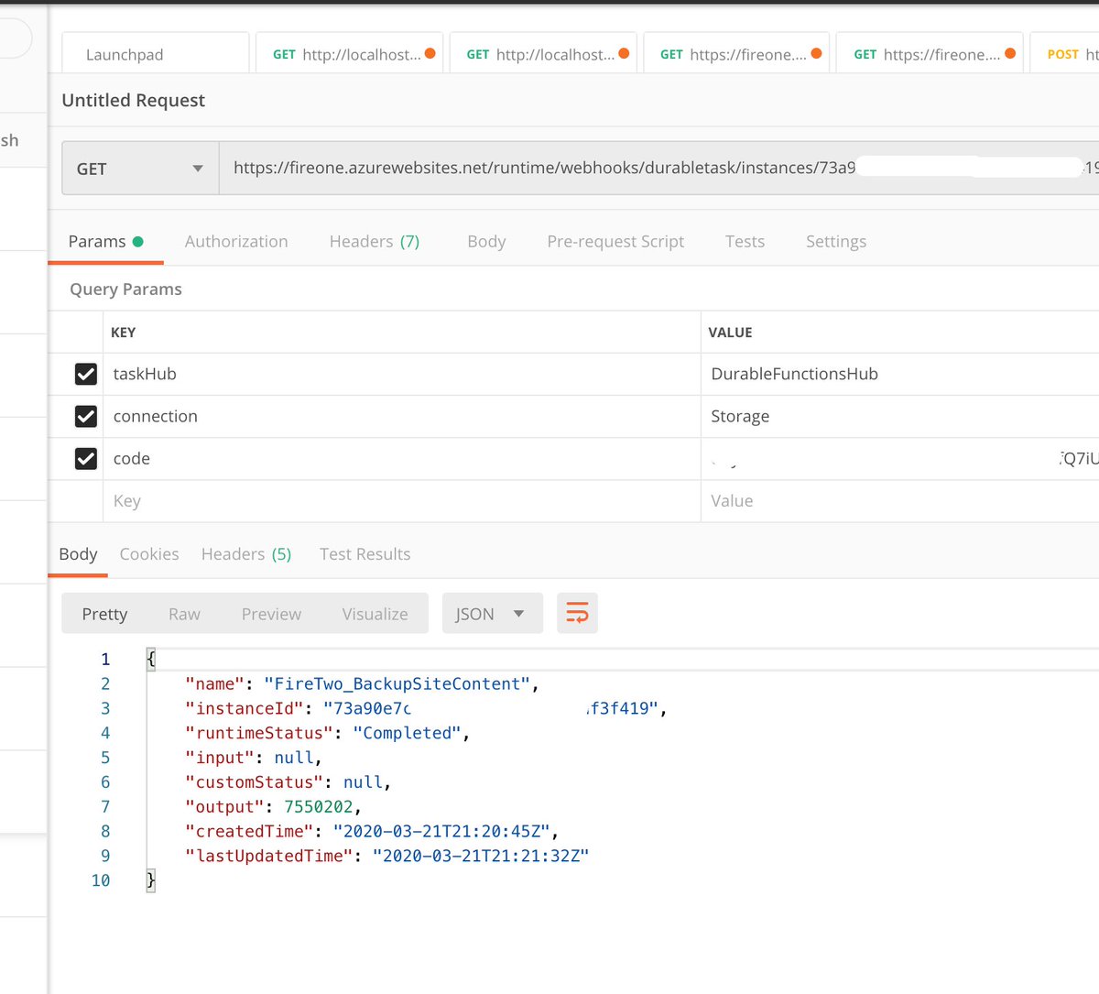1099x994 pixels.
Task: Open second GET https://fireone request tab
Action: (930, 54)
